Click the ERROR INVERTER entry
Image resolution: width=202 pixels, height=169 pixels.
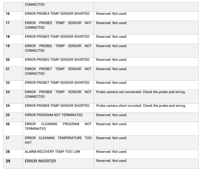(x=40, y=161)
